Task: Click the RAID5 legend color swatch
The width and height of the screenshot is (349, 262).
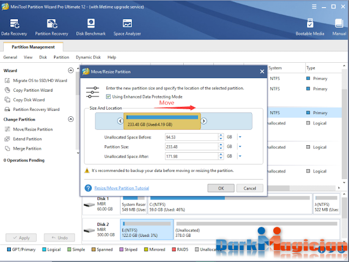Action: pos(173,249)
